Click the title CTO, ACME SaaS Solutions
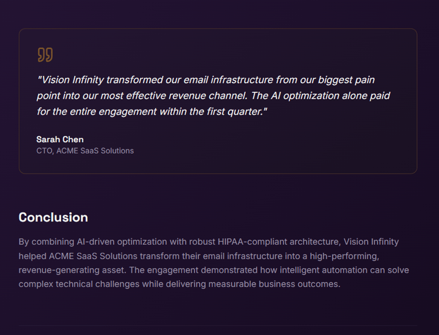 click(x=85, y=151)
